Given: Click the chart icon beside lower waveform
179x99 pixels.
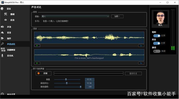Looking at the screenshot, I should (141, 63).
